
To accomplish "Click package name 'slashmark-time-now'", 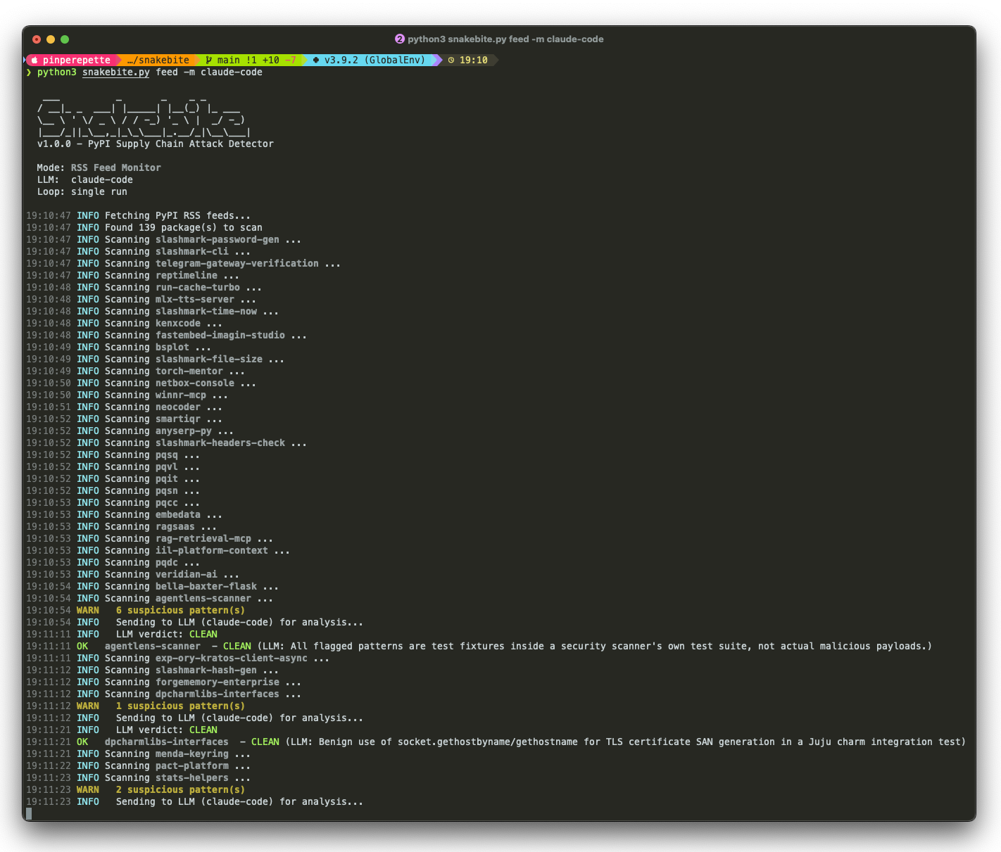I will pos(206,312).
